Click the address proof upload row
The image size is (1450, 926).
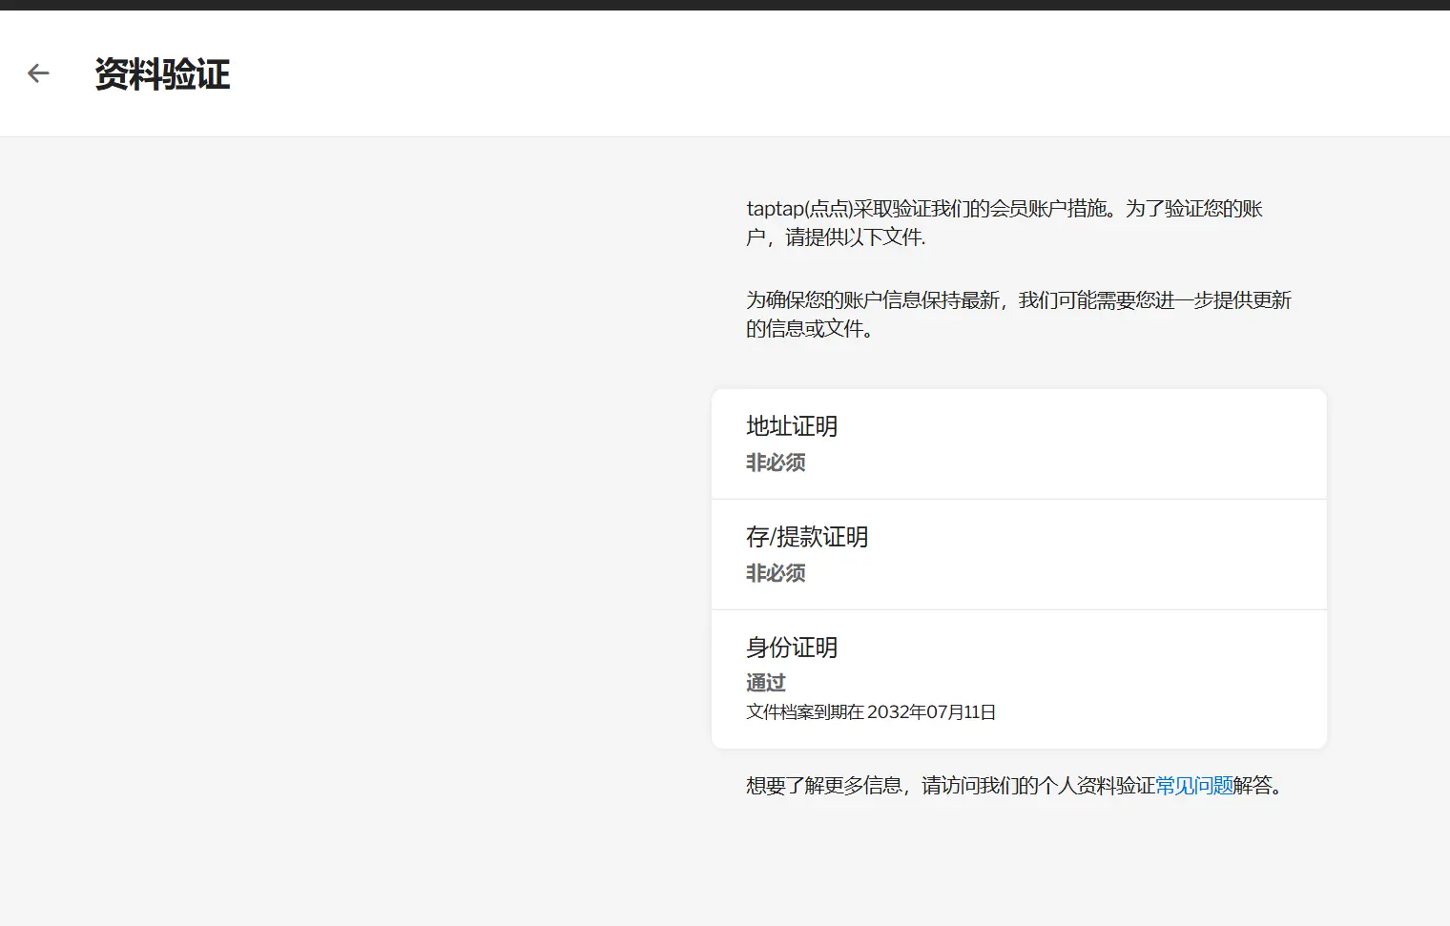1018,442
